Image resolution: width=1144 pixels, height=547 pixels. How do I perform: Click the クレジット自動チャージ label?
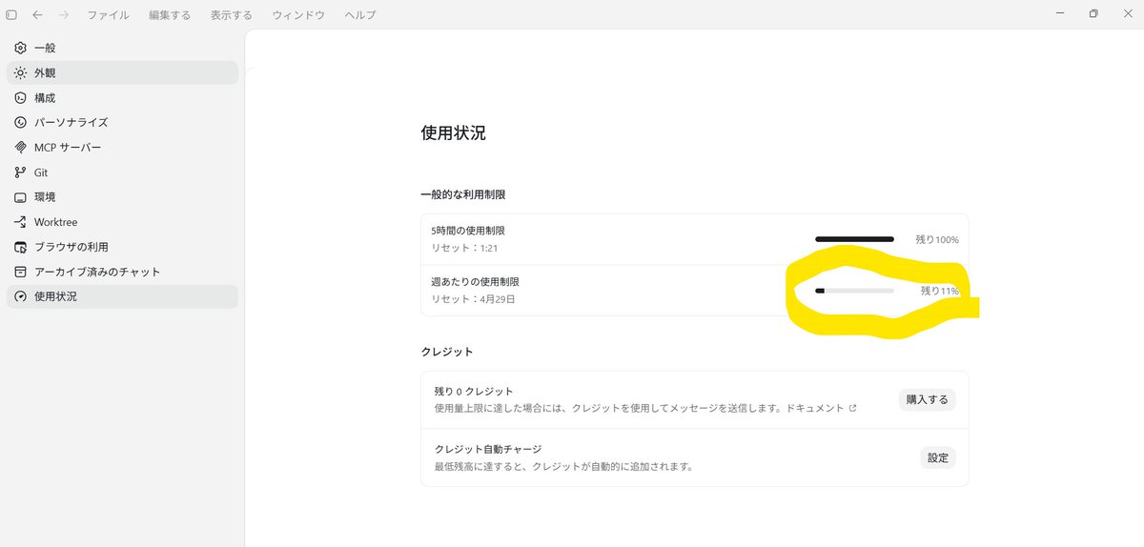pyautogui.click(x=487, y=449)
